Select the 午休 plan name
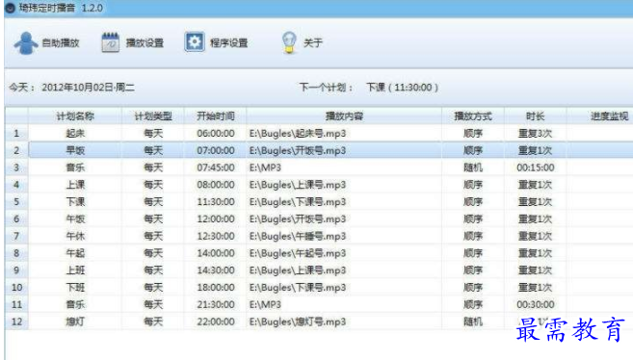 75,236
